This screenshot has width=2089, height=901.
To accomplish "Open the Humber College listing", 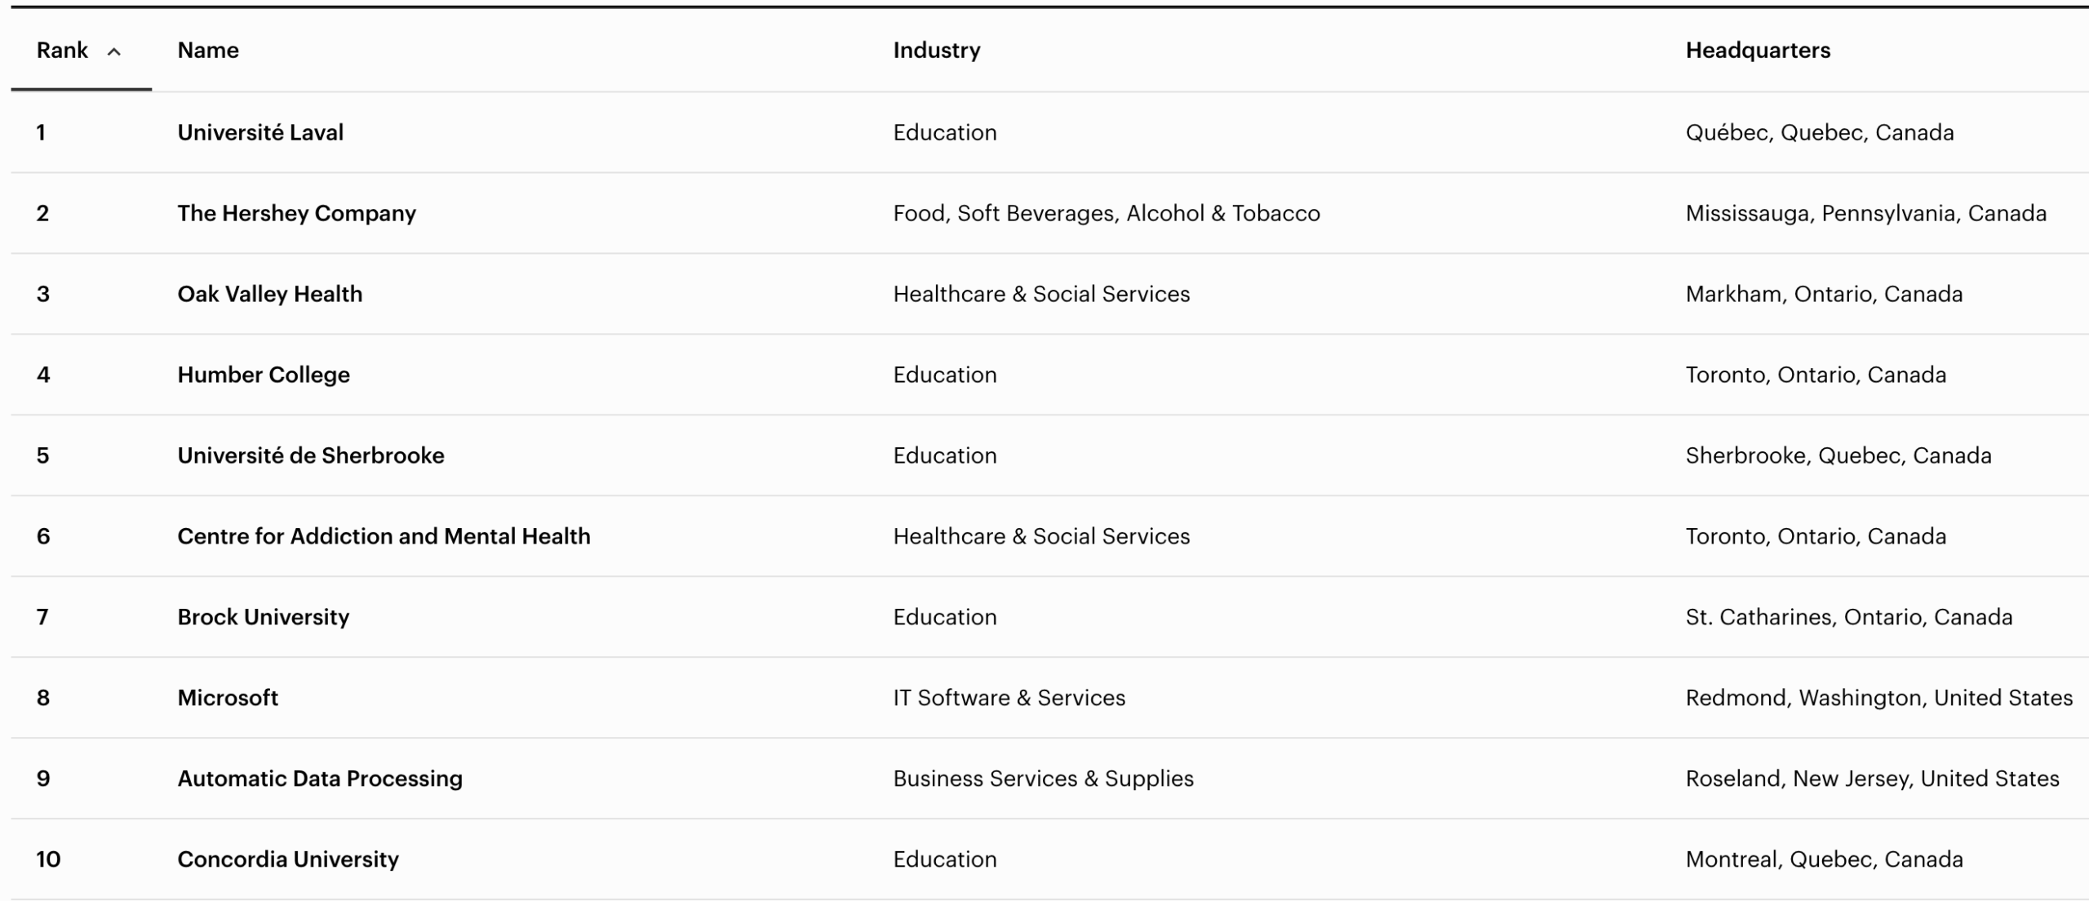I will (x=264, y=375).
